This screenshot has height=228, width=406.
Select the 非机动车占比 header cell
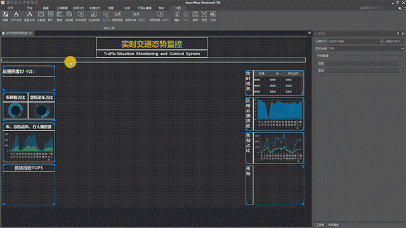[41, 98]
